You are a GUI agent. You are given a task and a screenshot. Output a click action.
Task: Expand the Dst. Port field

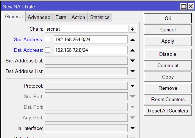(x=133, y=107)
